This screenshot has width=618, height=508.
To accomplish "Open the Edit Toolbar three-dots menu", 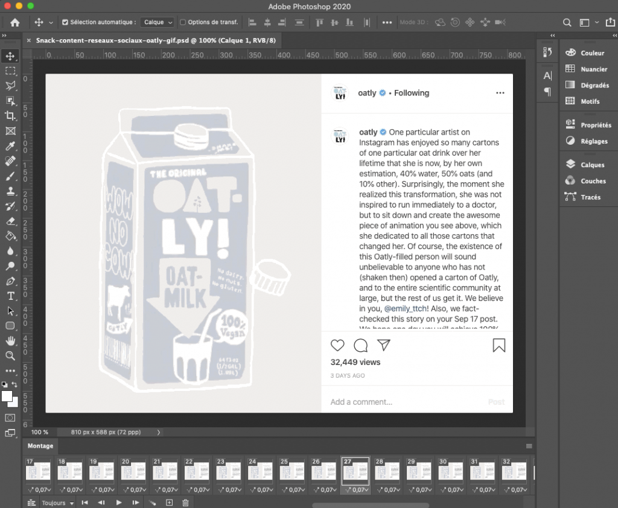I will click(x=10, y=371).
